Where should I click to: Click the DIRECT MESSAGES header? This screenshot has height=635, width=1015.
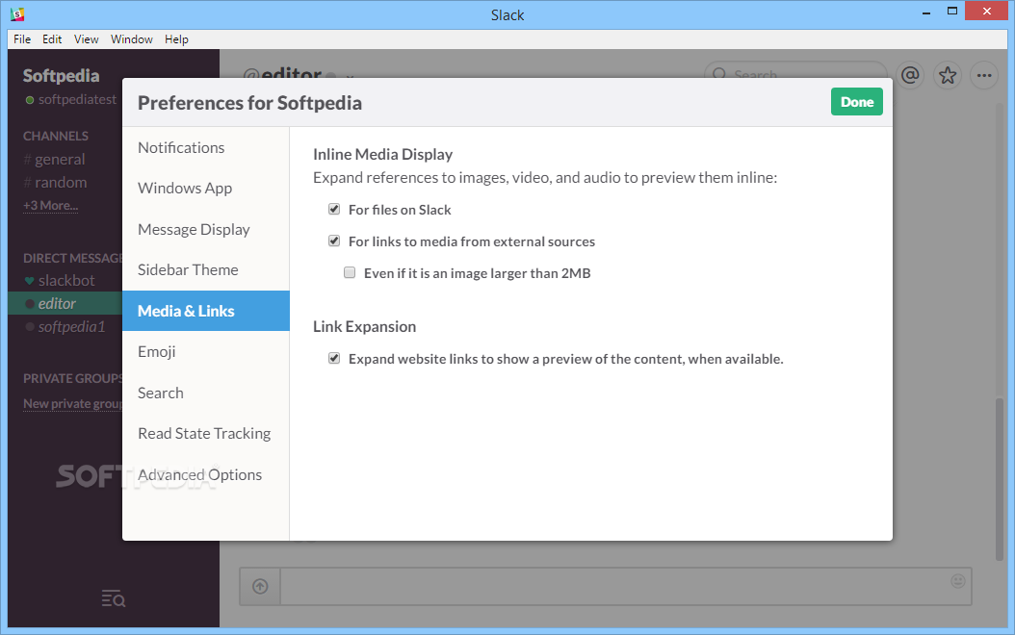(72, 258)
